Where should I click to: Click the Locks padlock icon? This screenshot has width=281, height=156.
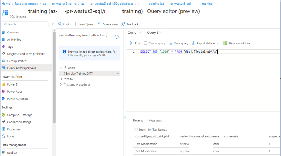3,136
